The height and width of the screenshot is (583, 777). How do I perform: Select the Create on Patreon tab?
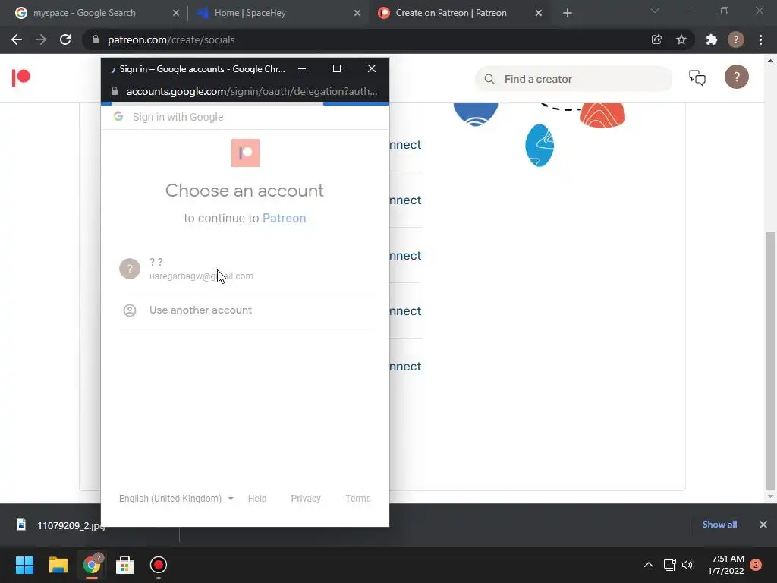[451, 13]
